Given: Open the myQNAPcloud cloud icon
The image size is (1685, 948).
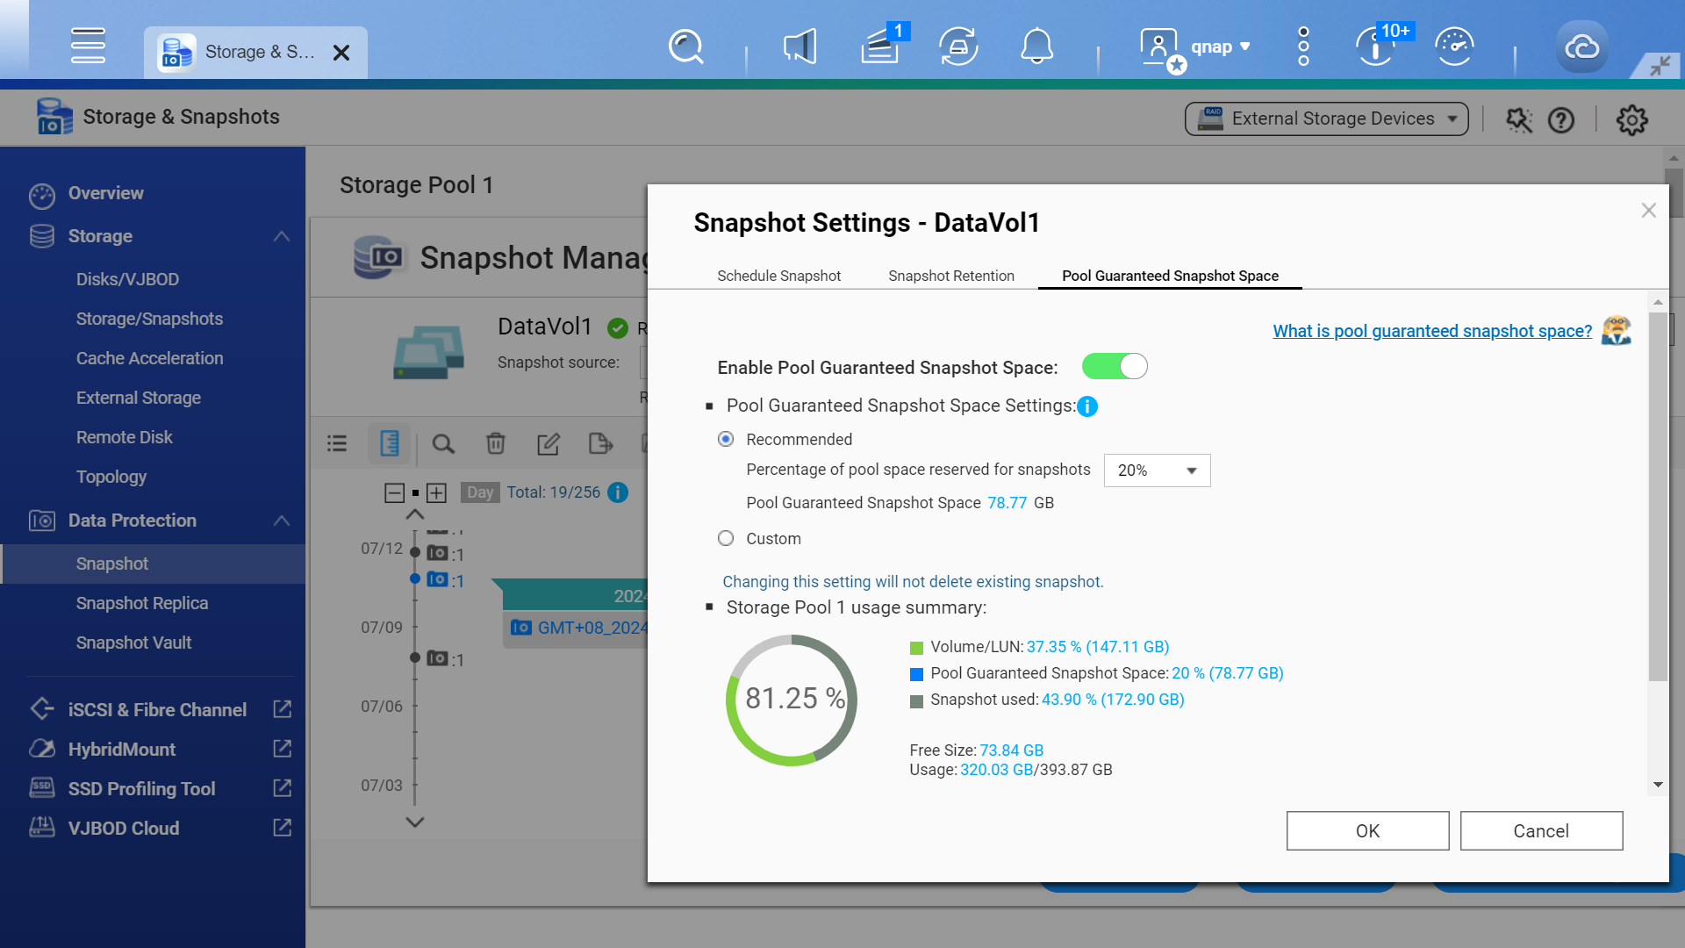Looking at the screenshot, I should click(x=1581, y=47).
